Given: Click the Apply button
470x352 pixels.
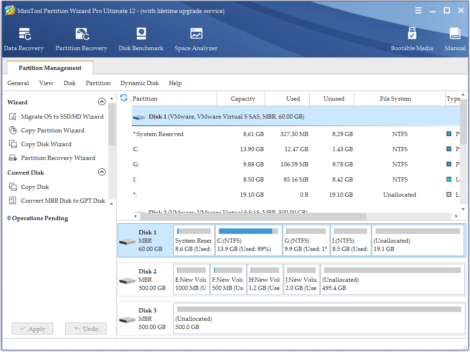Looking at the screenshot, I should click(x=33, y=329).
